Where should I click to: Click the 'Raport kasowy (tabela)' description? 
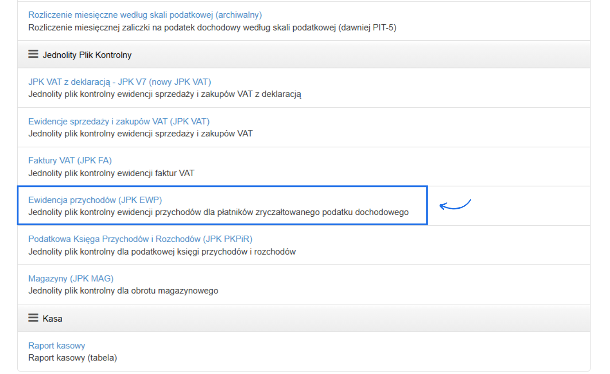tap(73, 358)
